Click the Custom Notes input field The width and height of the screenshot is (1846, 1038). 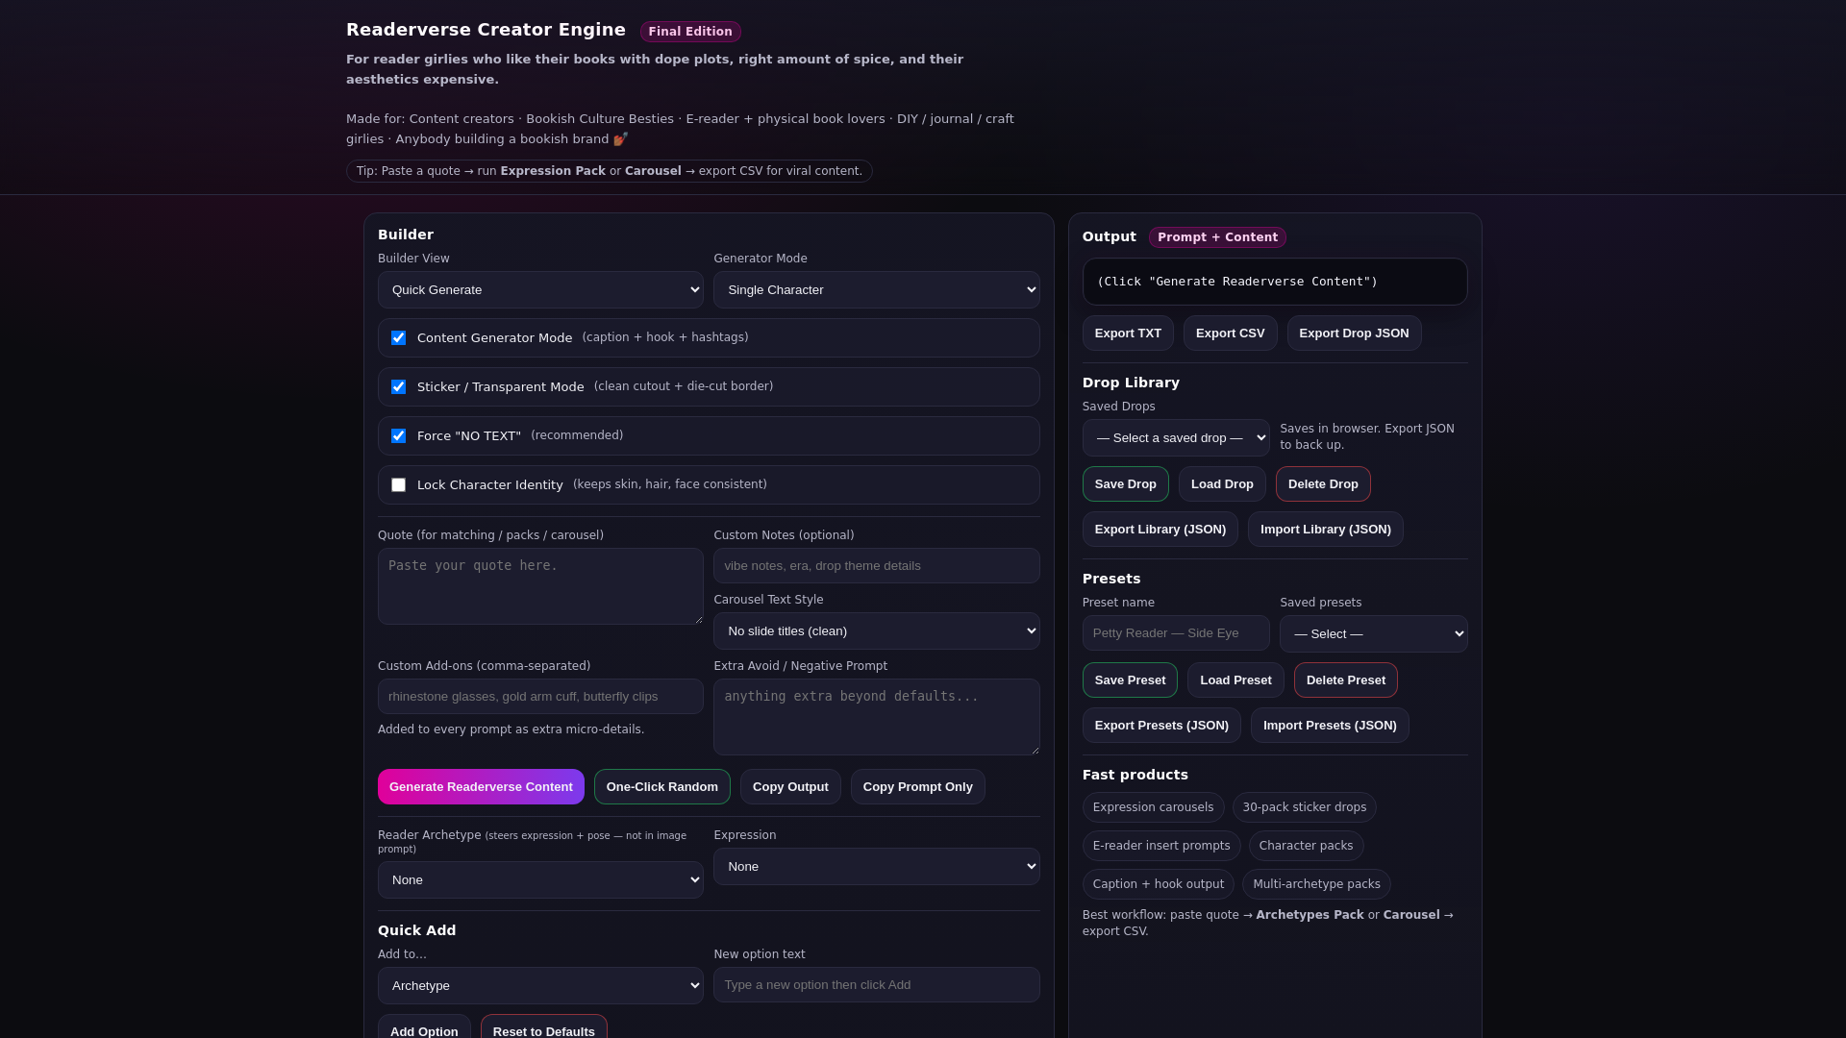click(x=876, y=566)
